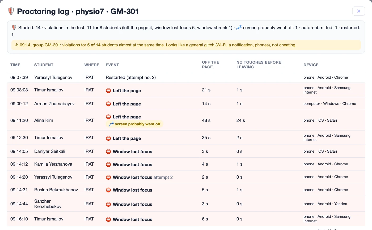Click Timur Ismailov's name at 09:08:03
Image resolution: width=372 pixels, height=230 pixels.
coord(49,90)
